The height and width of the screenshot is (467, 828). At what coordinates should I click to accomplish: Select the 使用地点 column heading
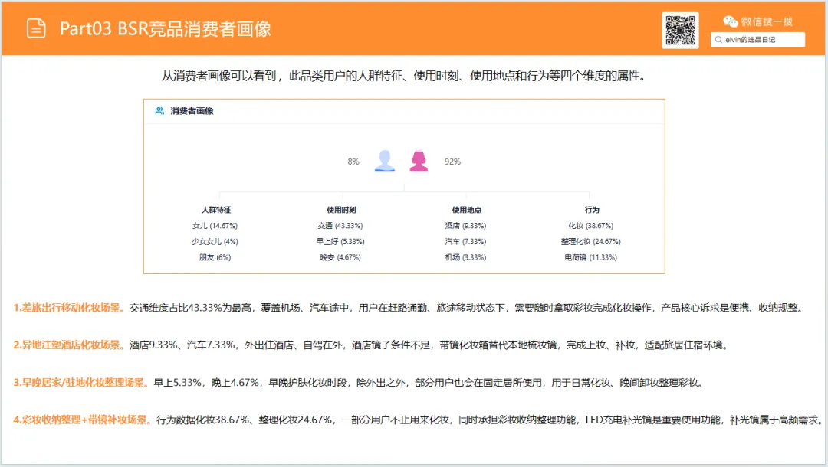[466, 209]
